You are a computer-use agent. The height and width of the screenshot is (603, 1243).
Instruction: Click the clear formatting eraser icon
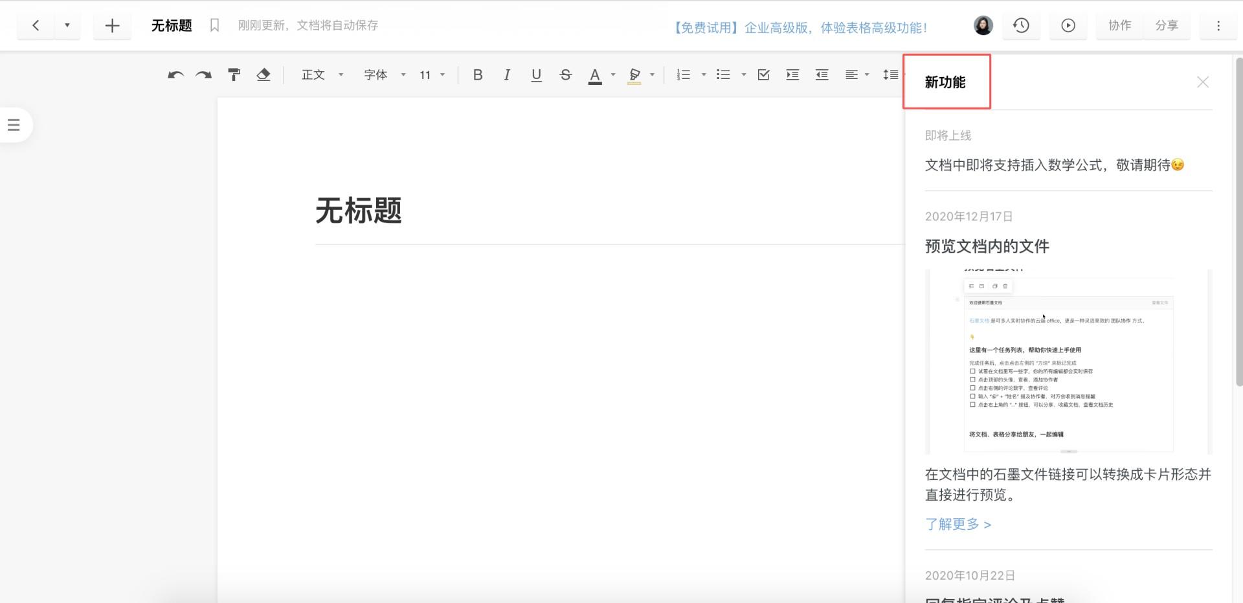pos(263,75)
